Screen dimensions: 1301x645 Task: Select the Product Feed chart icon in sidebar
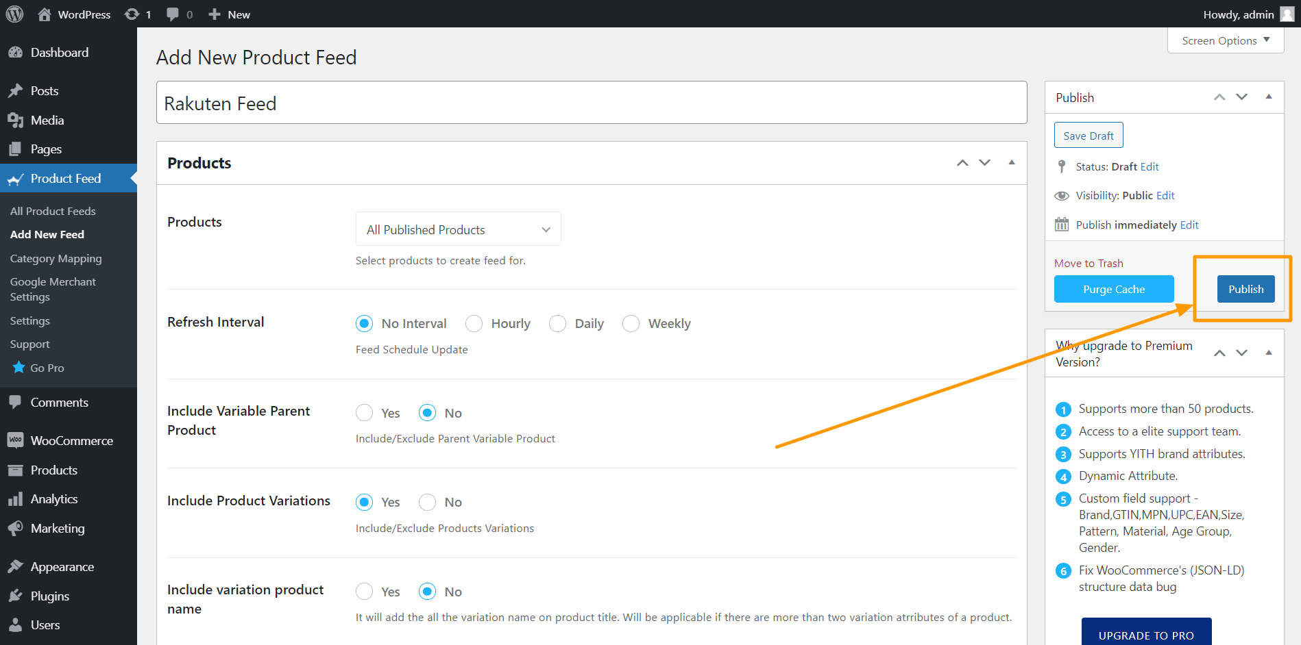point(16,178)
